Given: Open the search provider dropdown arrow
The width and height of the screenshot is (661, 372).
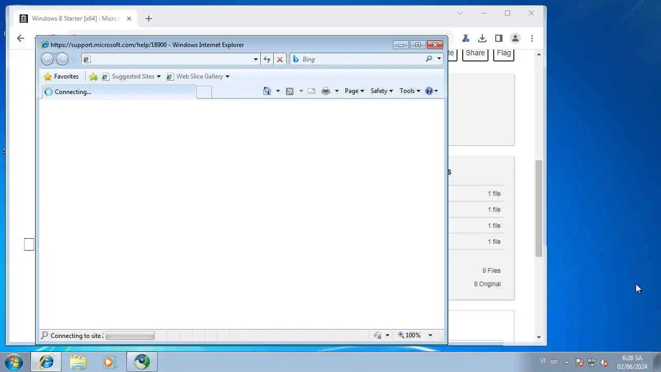Looking at the screenshot, I should point(439,59).
